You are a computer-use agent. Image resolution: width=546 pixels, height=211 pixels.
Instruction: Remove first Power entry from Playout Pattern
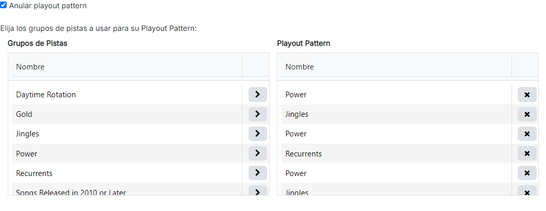[527, 94]
